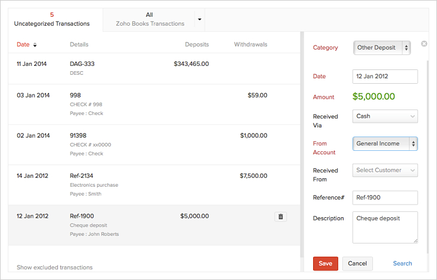Open the Select Customer dropdown
437x280 pixels.
coord(385,171)
